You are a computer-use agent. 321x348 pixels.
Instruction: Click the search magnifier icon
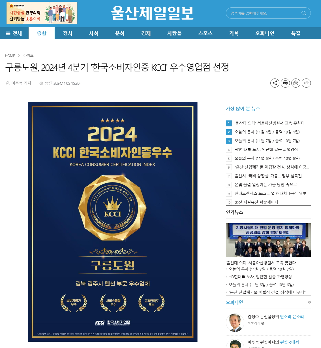[x=304, y=13]
